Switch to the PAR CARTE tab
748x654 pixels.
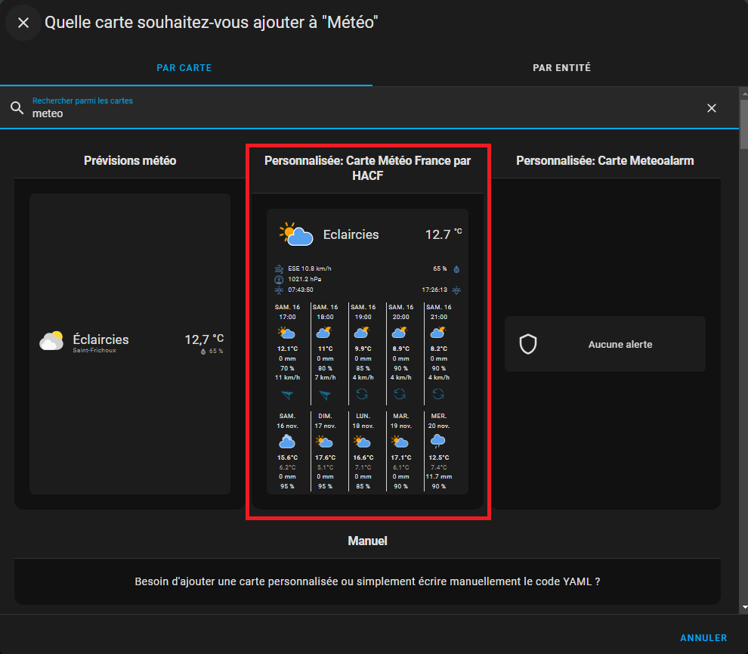point(184,68)
